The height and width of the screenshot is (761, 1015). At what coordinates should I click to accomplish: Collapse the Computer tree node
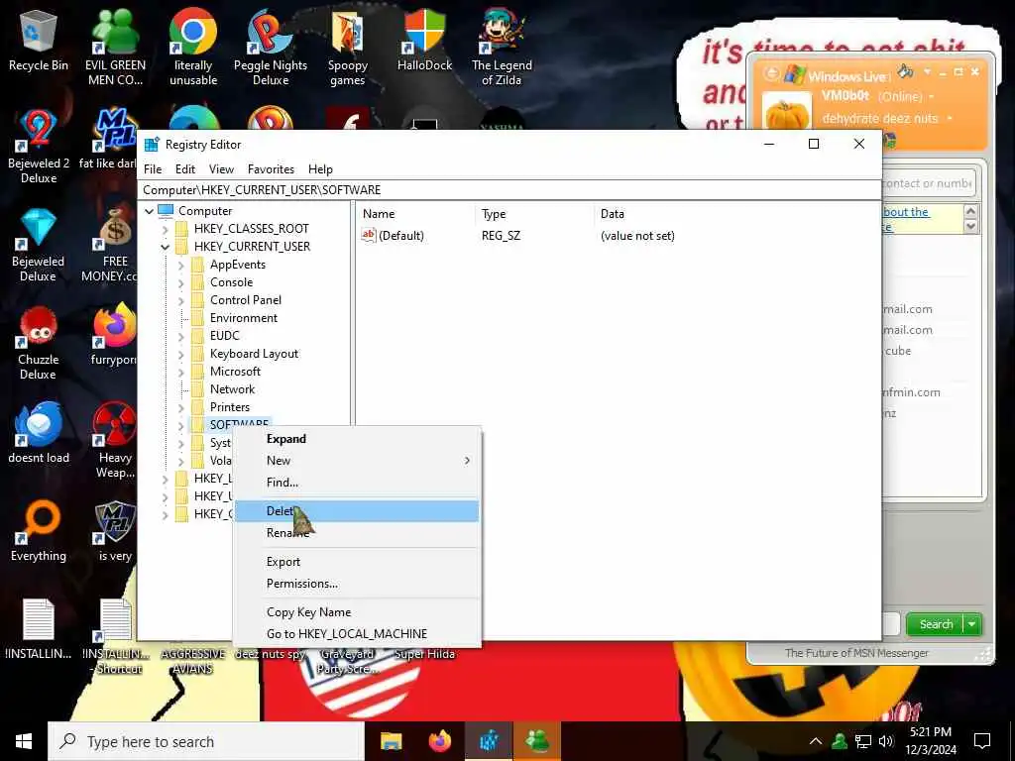click(x=150, y=211)
